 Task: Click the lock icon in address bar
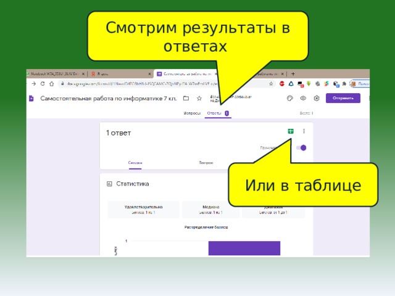click(x=62, y=84)
